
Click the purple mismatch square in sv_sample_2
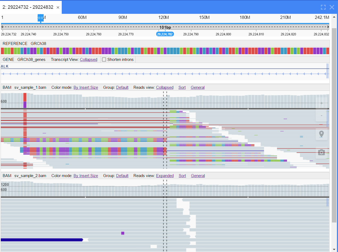pos(123,233)
